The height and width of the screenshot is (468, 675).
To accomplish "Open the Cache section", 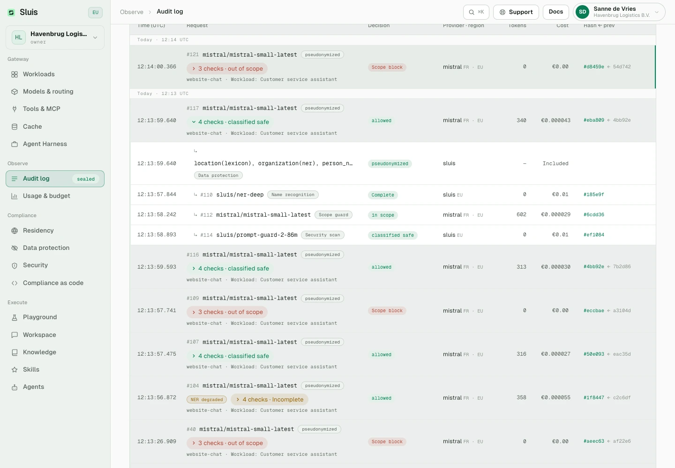I will (55, 127).
